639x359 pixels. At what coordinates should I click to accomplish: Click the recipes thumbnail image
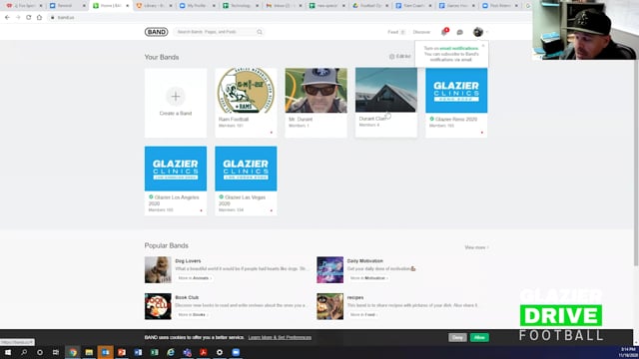(x=330, y=306)
